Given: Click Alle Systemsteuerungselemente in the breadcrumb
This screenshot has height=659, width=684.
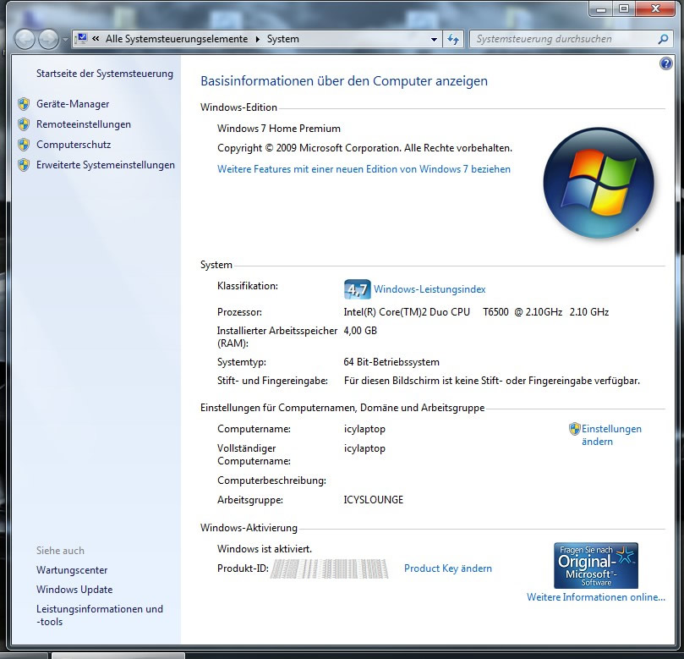Looking at the screenshot, I should coord(177,39).
